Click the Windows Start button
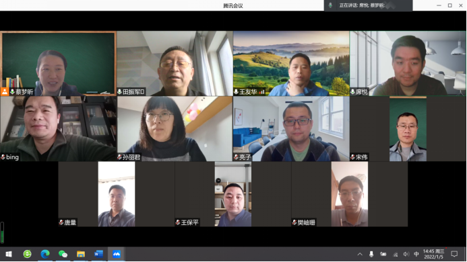 point(9,254)
